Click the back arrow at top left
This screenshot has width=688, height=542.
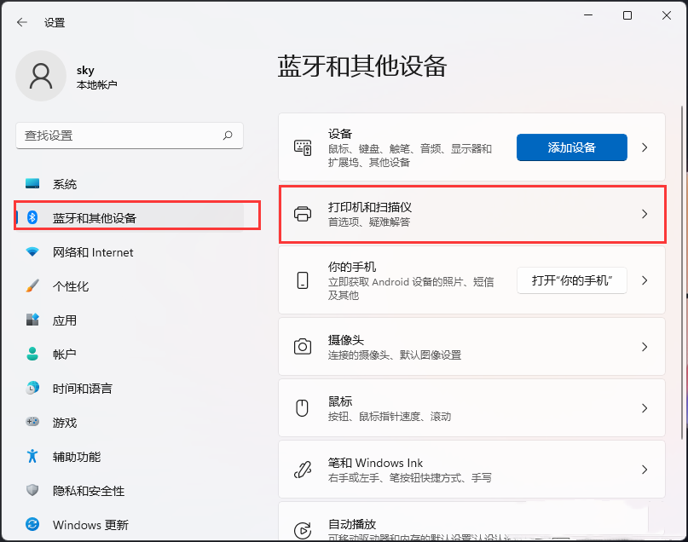coord(20,23)
